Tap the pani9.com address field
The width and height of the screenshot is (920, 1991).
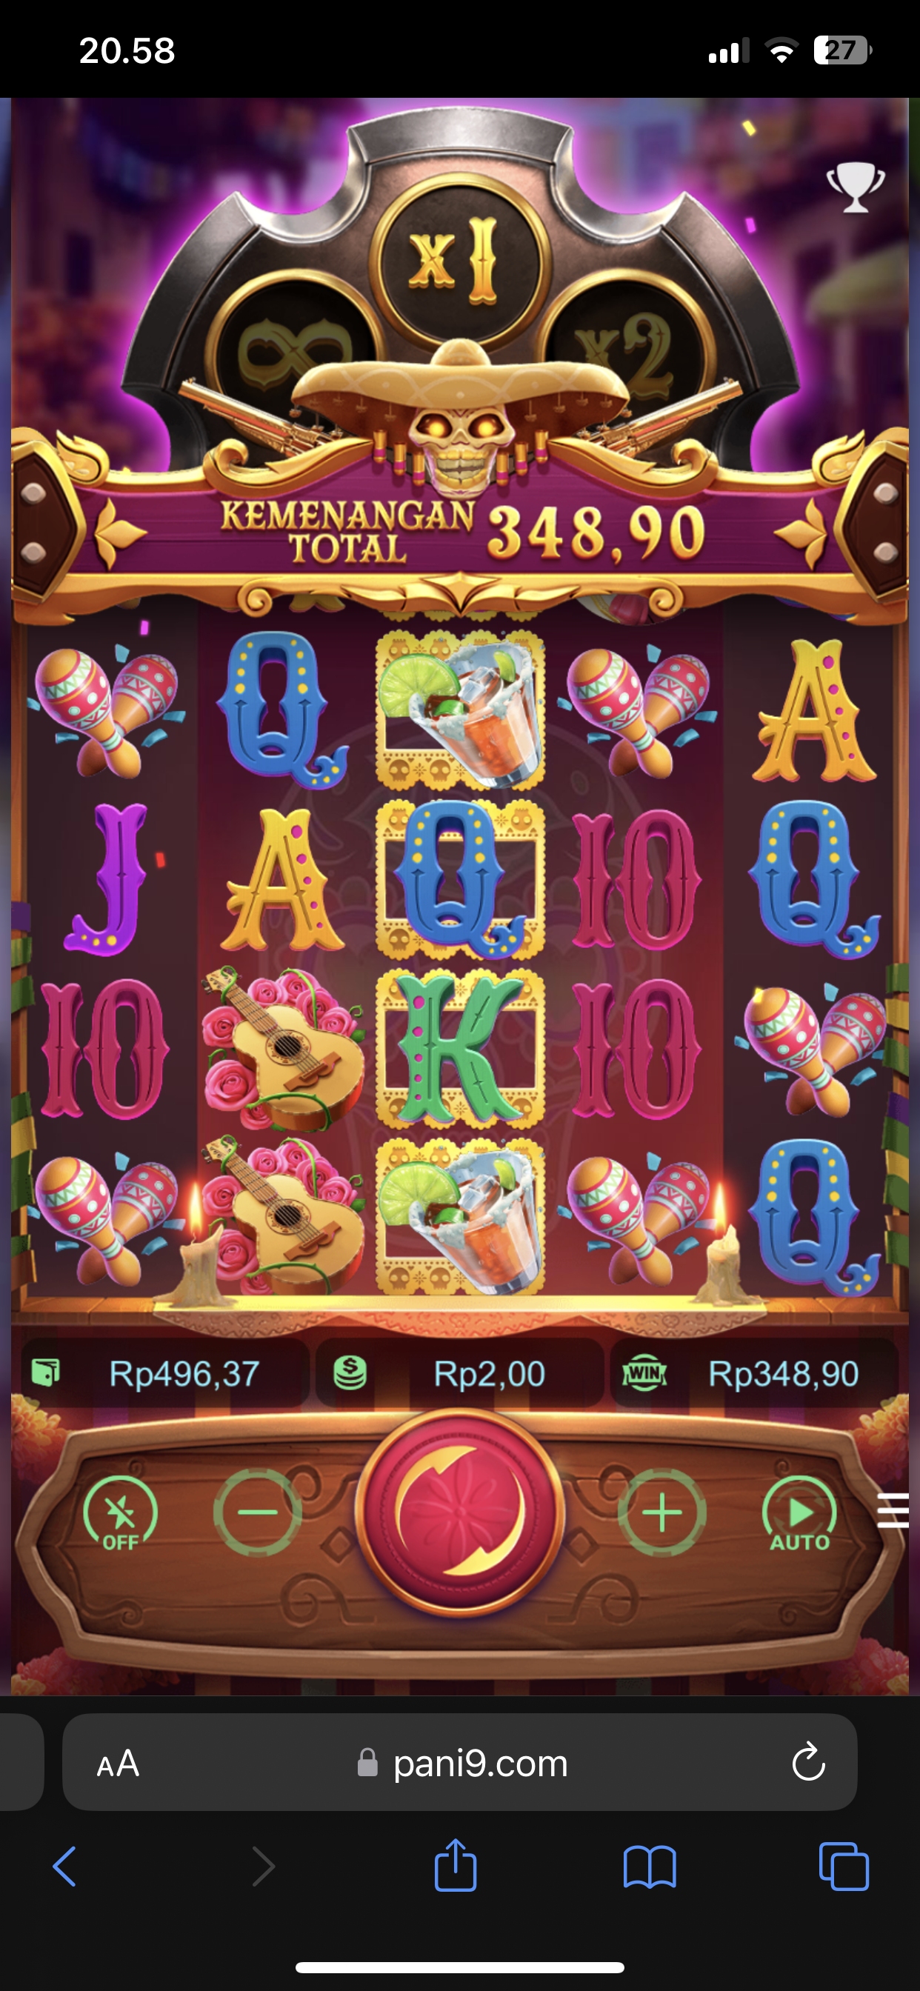tap(459, 1762)
